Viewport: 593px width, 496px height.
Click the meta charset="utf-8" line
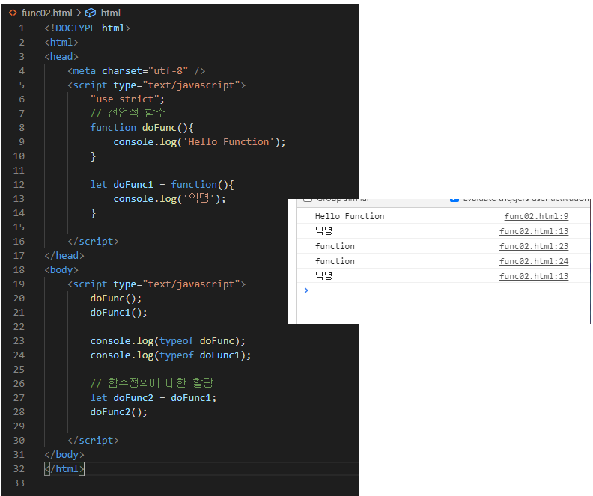coord(136,71)
